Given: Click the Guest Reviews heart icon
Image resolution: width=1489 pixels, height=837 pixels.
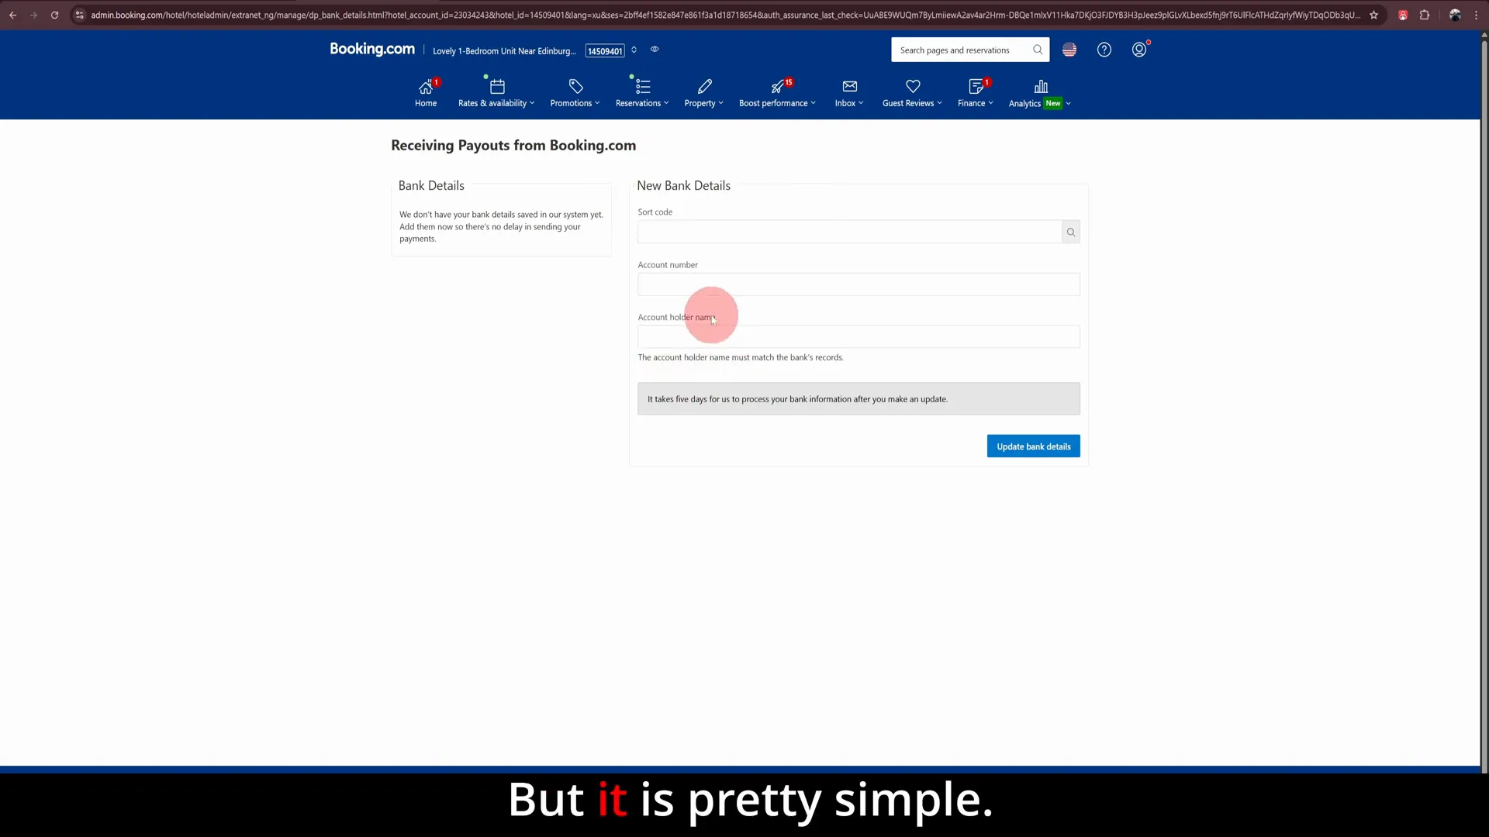Looking at the screenshot, I should 913,87.
